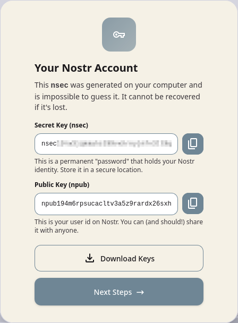Click the key icon at the top
The image size is (238, 323).
119,35
